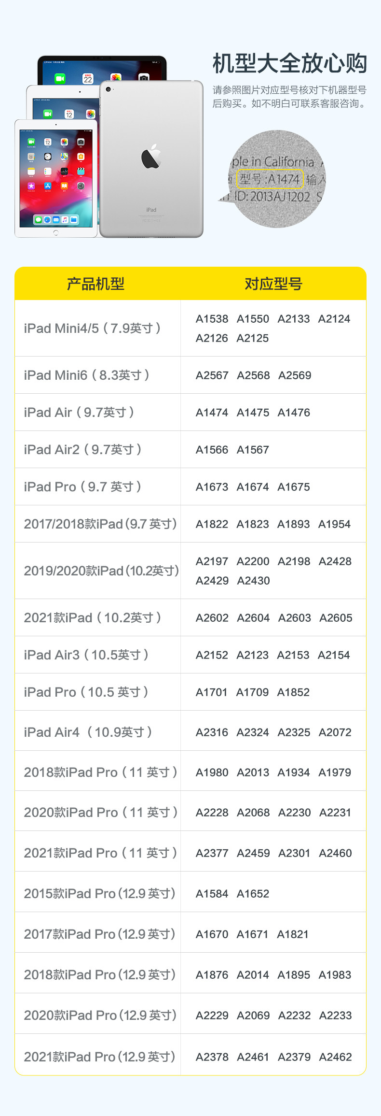Tap the Mail icon in the iPad dock
Viewport: 381px width, 1116px height.
click(56, 220)
